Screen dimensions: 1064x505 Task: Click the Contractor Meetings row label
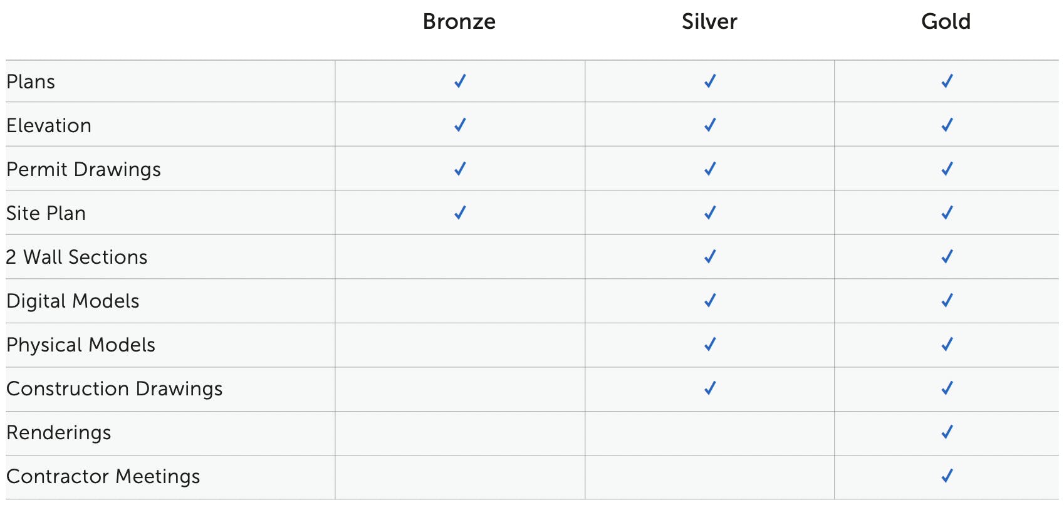tap(103, 477)
